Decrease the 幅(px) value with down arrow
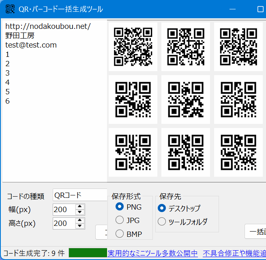The image size is (266, 260). (80, 212)
